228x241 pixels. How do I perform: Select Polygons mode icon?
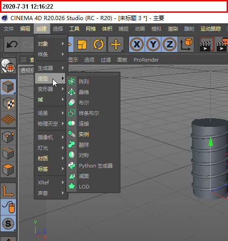pos(8,169)
